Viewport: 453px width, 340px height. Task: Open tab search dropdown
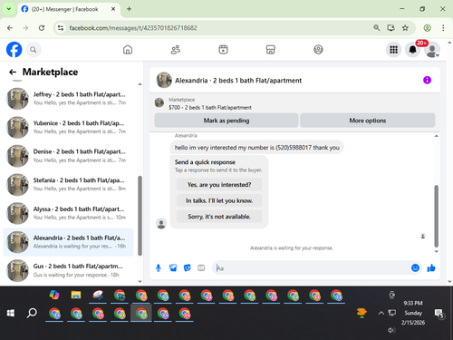(x=9, y=9)
